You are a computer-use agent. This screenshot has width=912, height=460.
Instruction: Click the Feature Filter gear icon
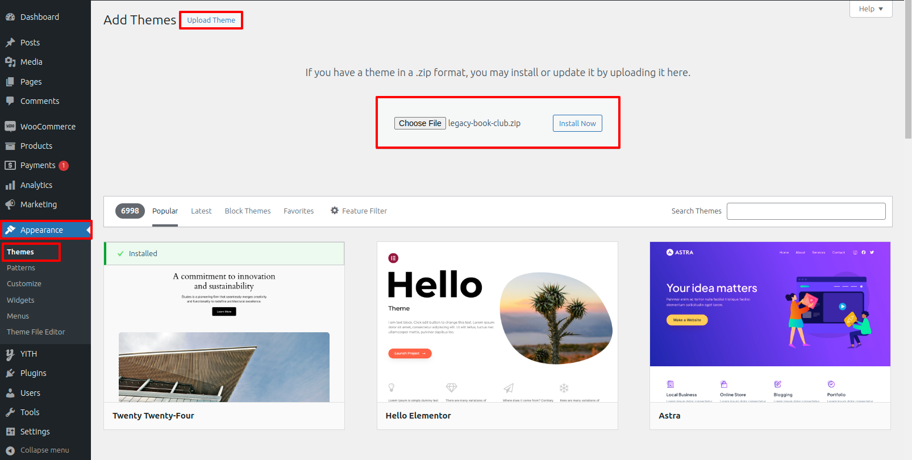click(335, 211)
